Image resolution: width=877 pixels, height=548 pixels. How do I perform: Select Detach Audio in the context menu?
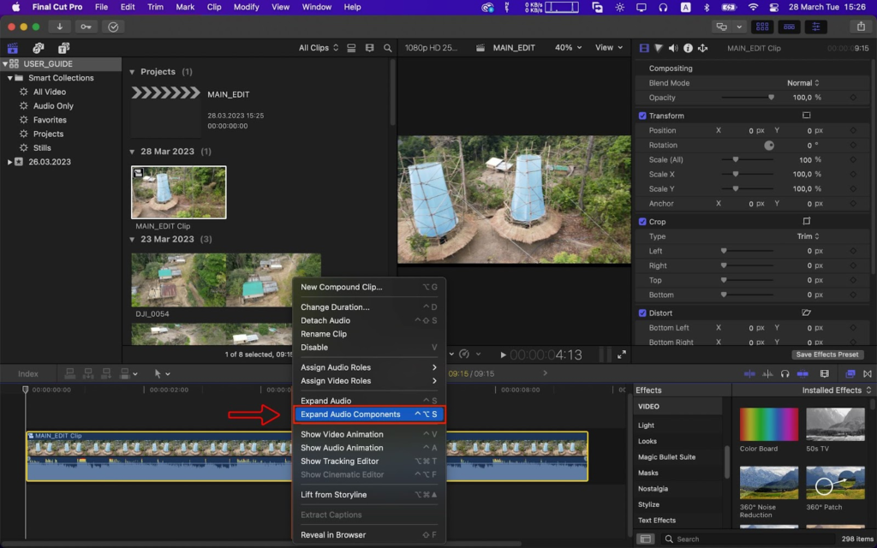368,320
